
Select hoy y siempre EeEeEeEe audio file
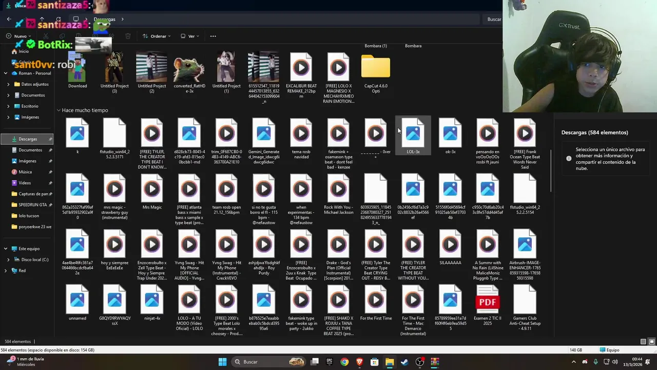(x=114, y=250)
